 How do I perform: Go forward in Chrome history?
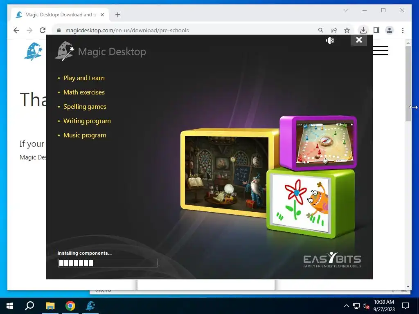click(x=29, y=30)
